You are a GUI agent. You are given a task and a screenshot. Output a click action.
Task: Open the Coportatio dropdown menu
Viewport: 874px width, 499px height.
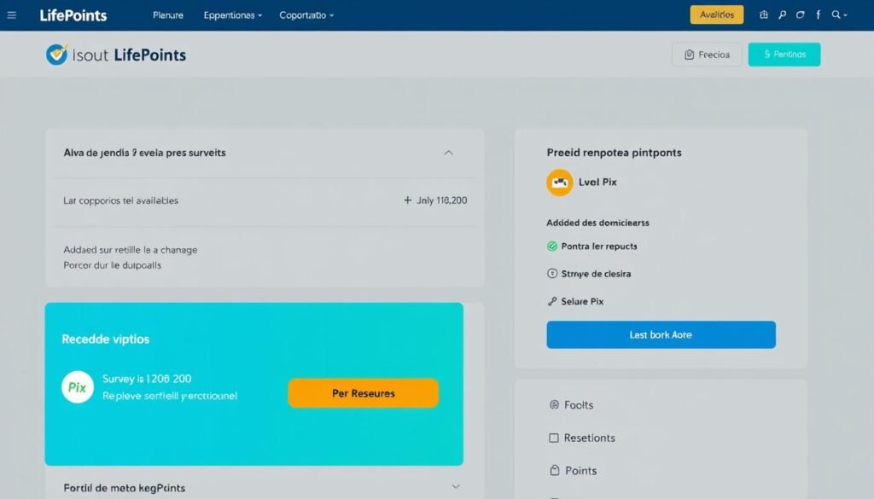[306, 15]
